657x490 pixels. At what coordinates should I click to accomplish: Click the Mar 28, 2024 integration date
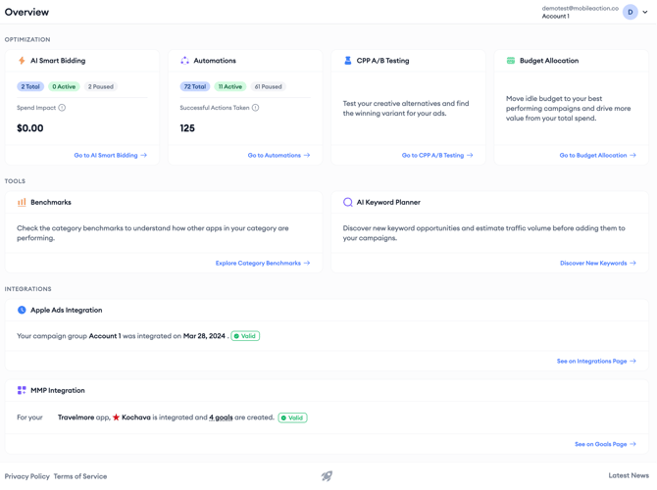click(204, 336)
